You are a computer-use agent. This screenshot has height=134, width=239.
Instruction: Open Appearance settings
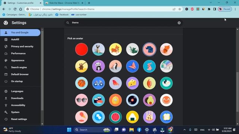coord(20,60)
